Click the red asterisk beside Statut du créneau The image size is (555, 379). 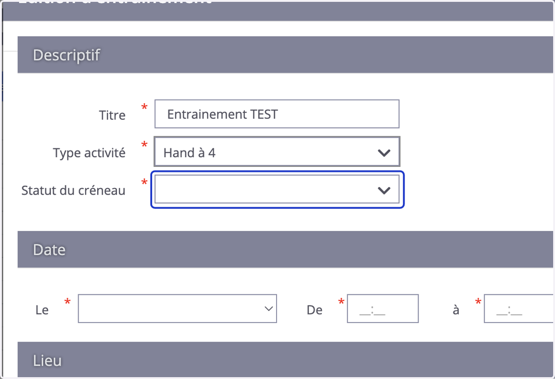pyautogui.click(x=144, y=183)
